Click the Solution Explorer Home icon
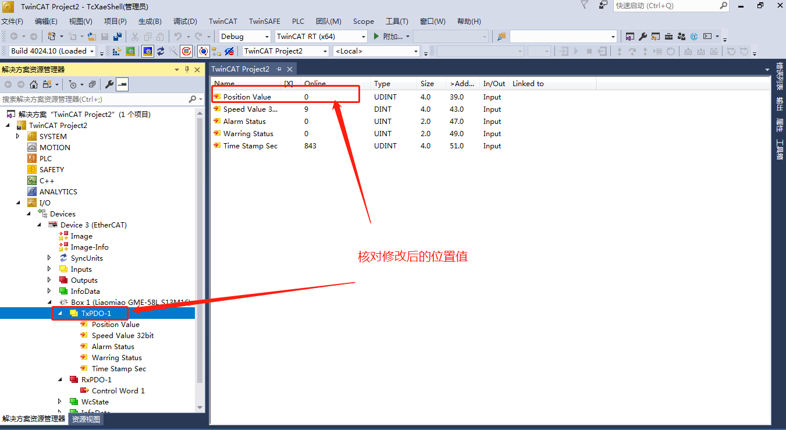The image size is (786, 430). (34, 84)
